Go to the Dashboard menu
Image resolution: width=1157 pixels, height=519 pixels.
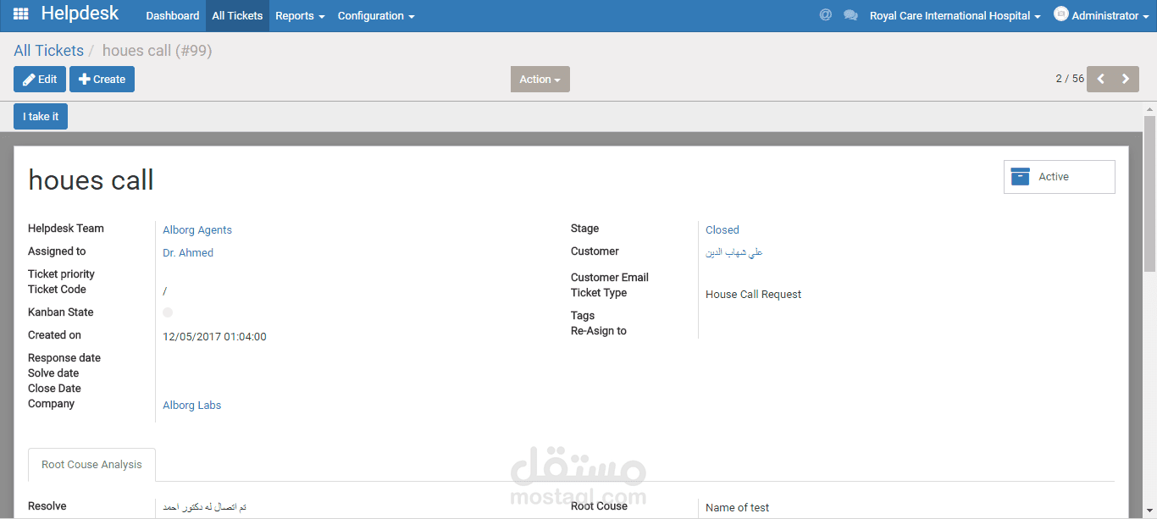point(173,15)
